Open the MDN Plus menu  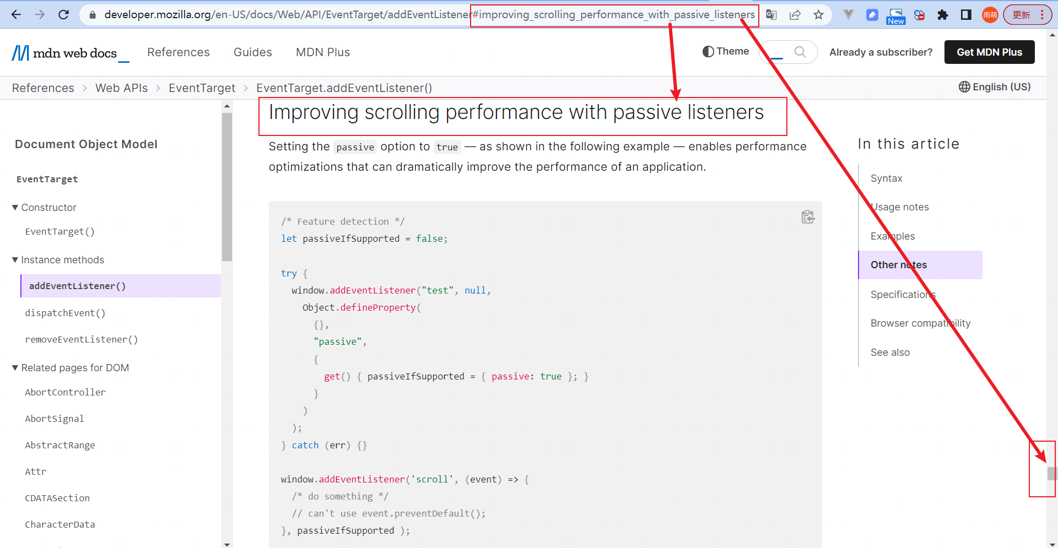(x=323, y=52)
